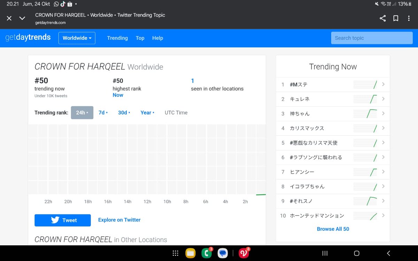This screenshot has width=418, height=261.
Task: Go to the Trending menu item
Action: [117, 38]
